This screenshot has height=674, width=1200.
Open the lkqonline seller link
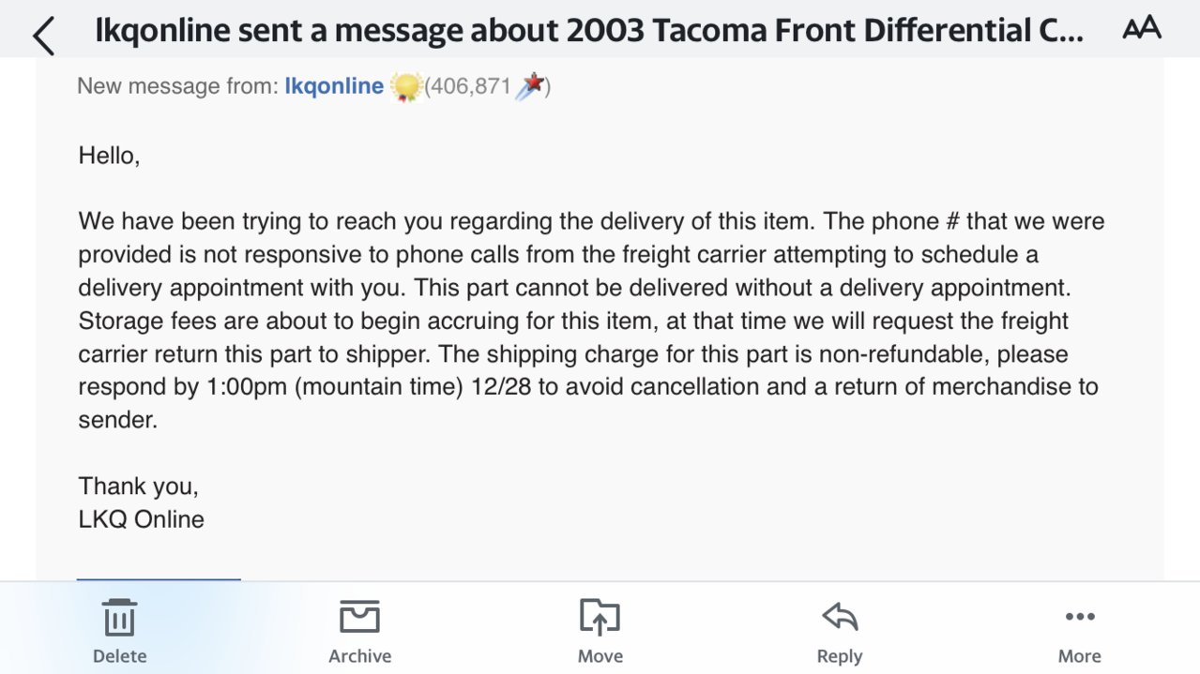pyautogui.click(x=334, y=86)
